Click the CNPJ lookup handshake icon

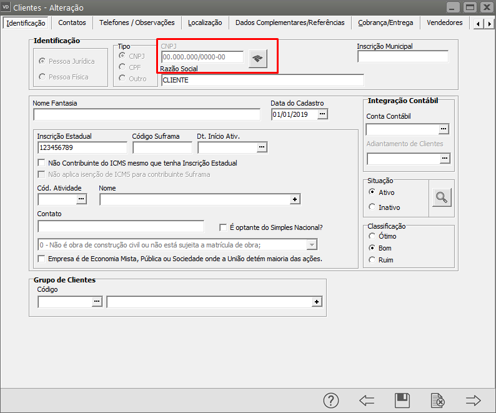(257, 58)
